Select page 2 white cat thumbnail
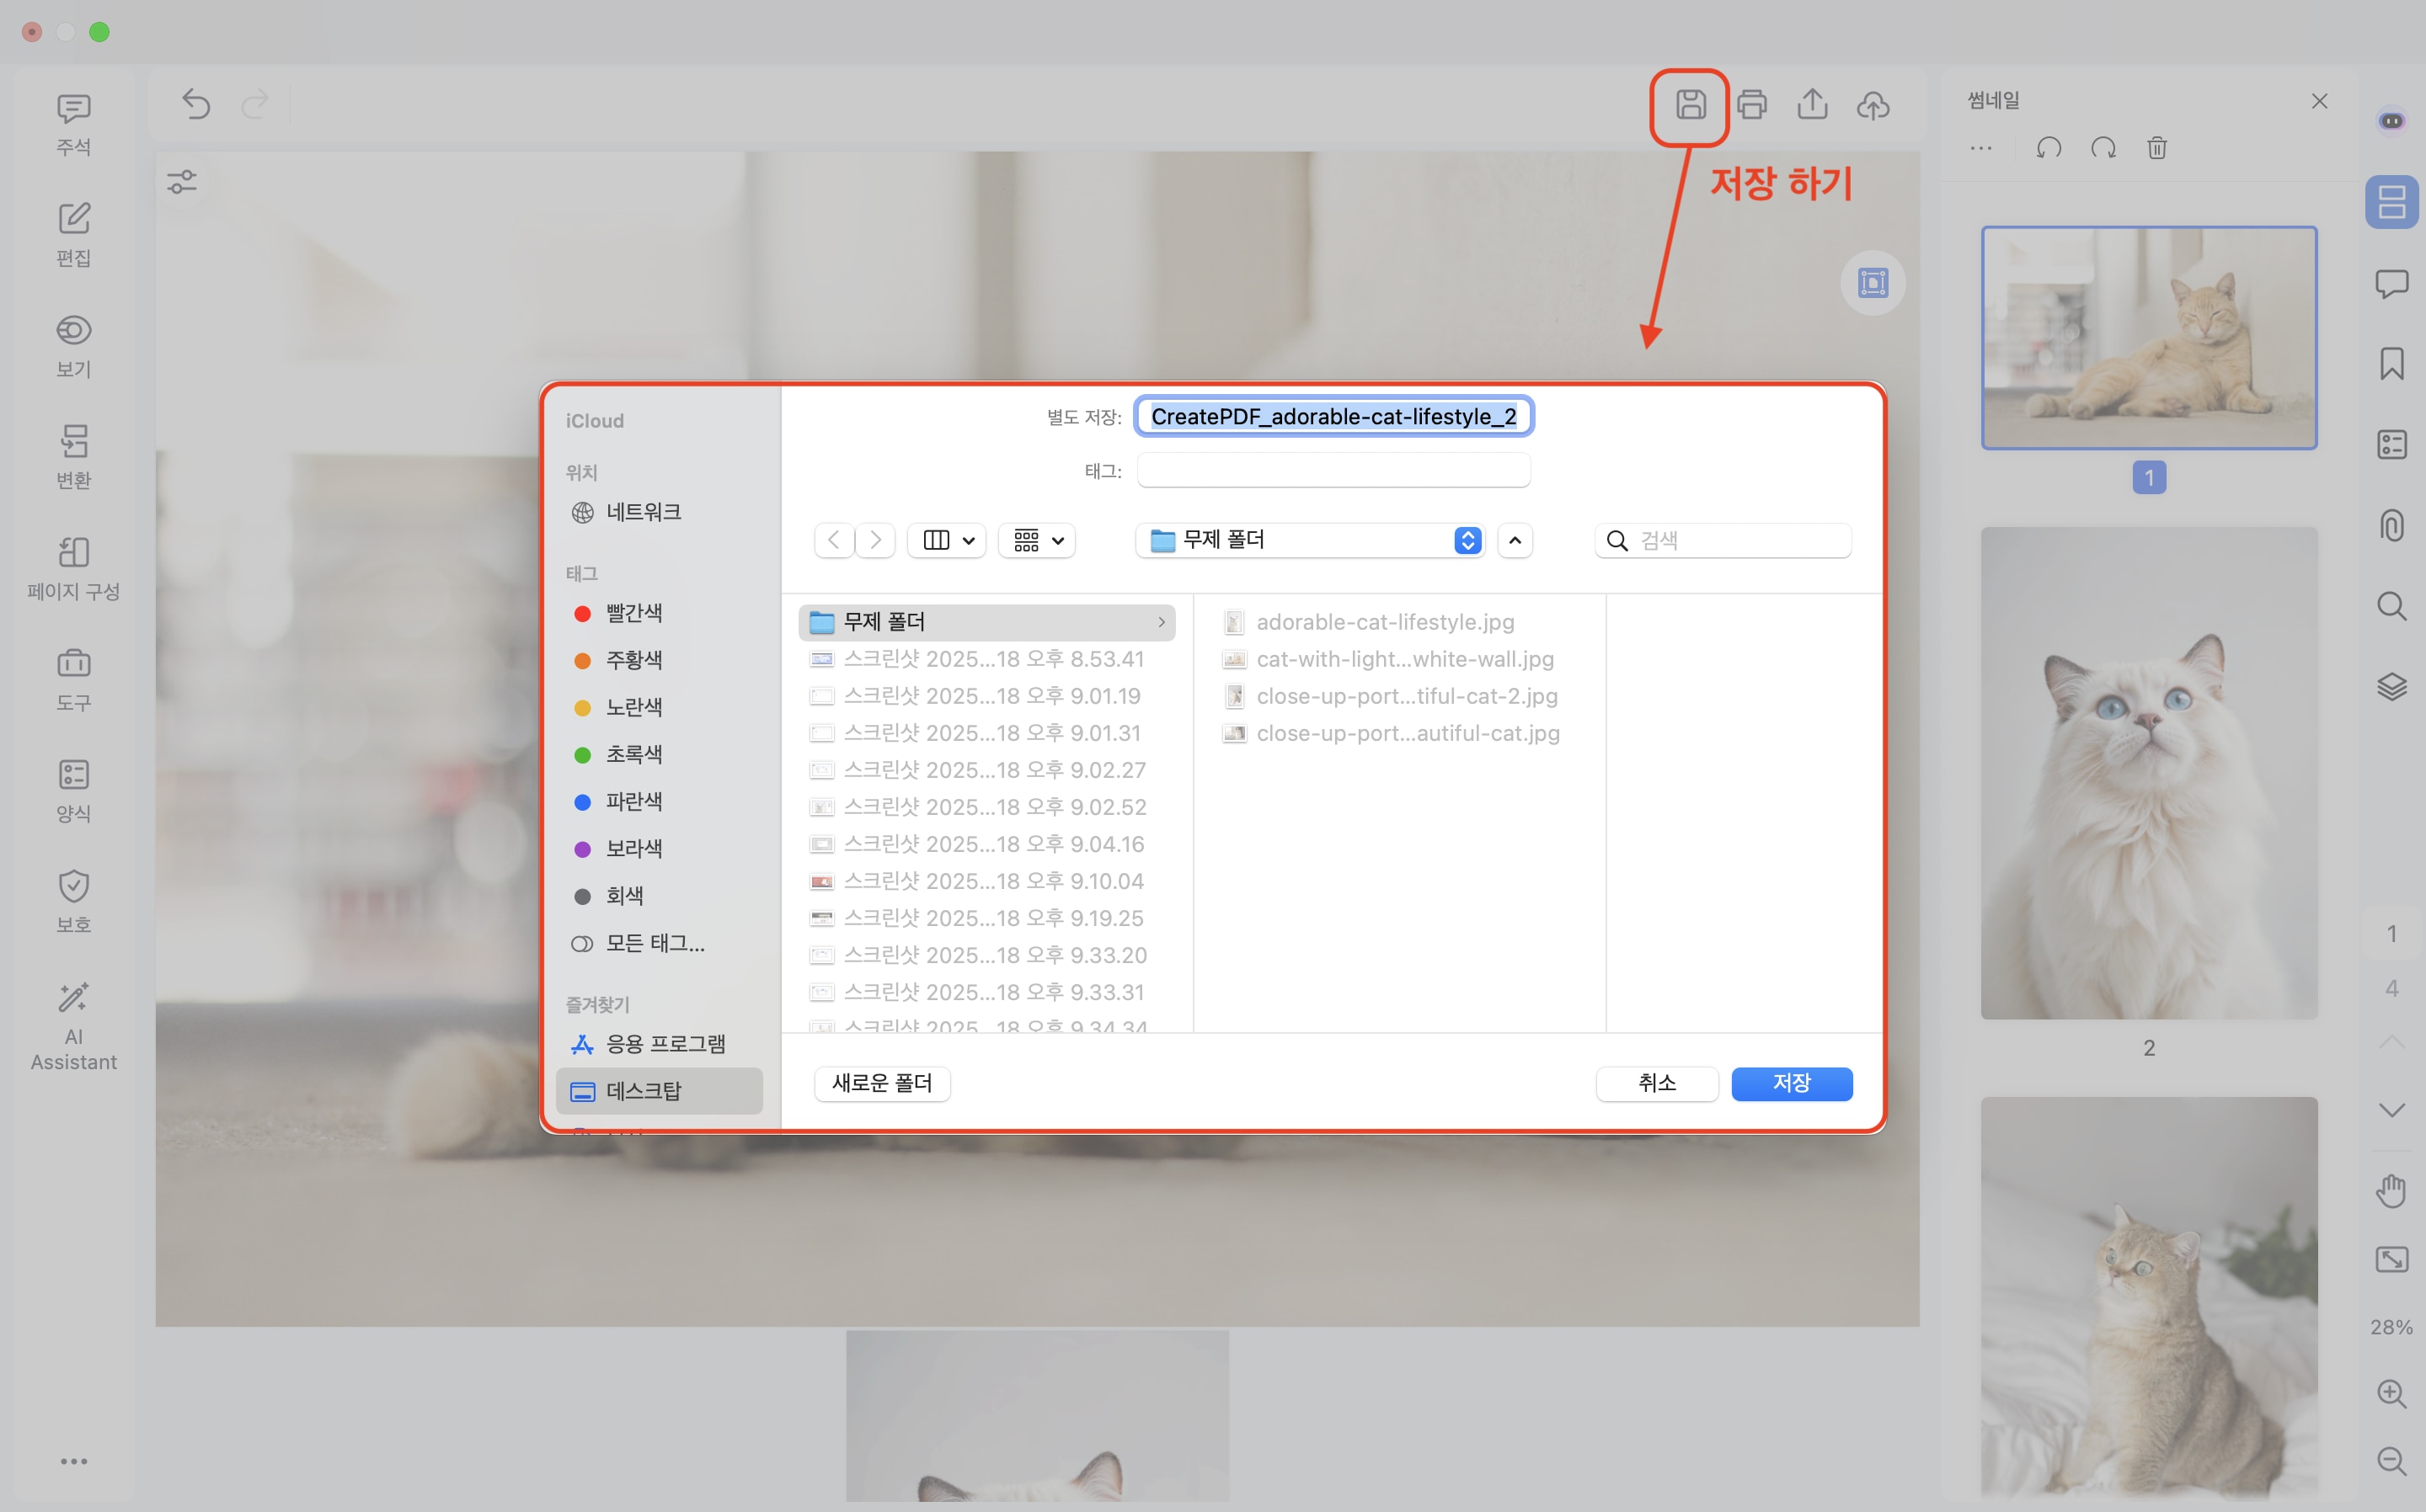This screenshot has height=1512, width=2426. click(x=2148, y=773)
